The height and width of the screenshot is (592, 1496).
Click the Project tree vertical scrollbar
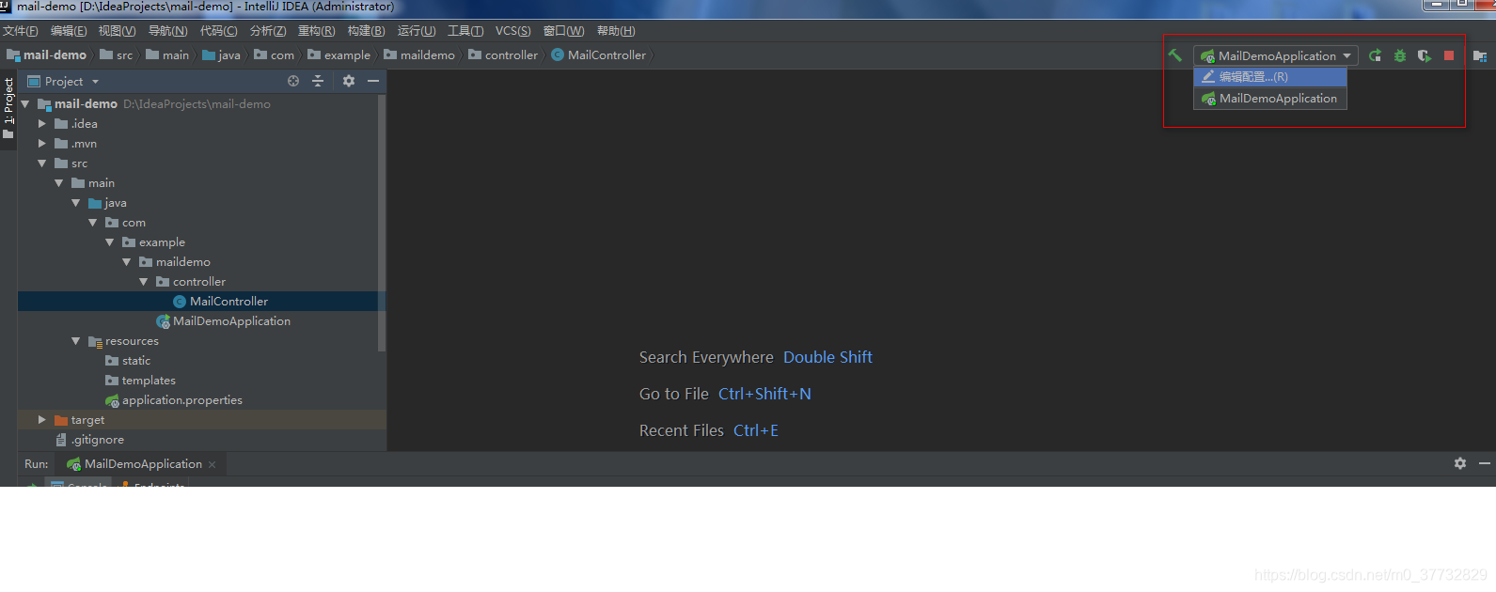pos(382,224)
